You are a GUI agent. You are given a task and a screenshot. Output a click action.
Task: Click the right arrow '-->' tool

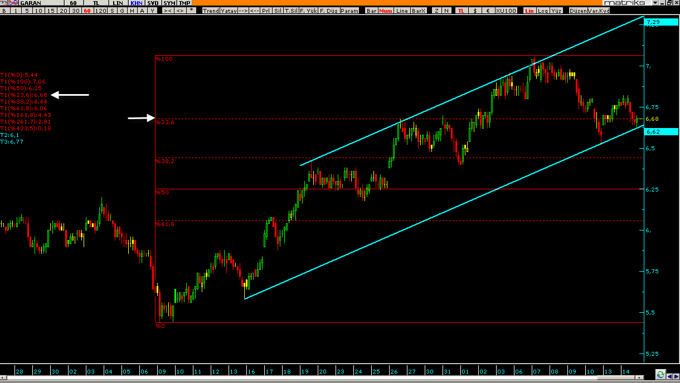coord(242,11)
